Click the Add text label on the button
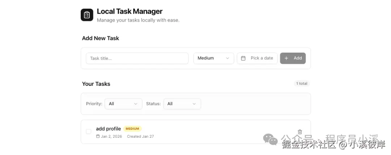 pos(298,58)
